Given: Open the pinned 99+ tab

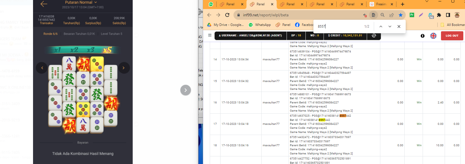Looking at the screenshot, I should coord(211,4).
